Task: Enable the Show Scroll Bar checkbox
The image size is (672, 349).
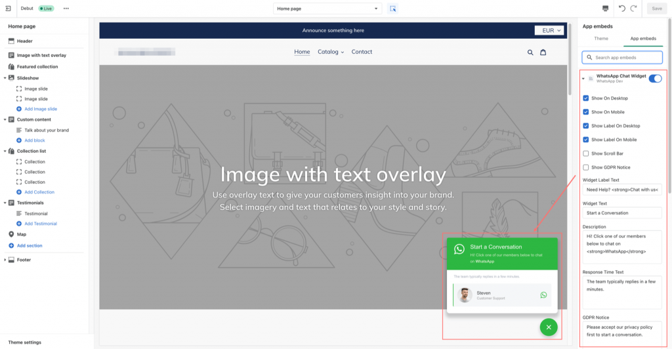Action: click(x=586, y=154)
